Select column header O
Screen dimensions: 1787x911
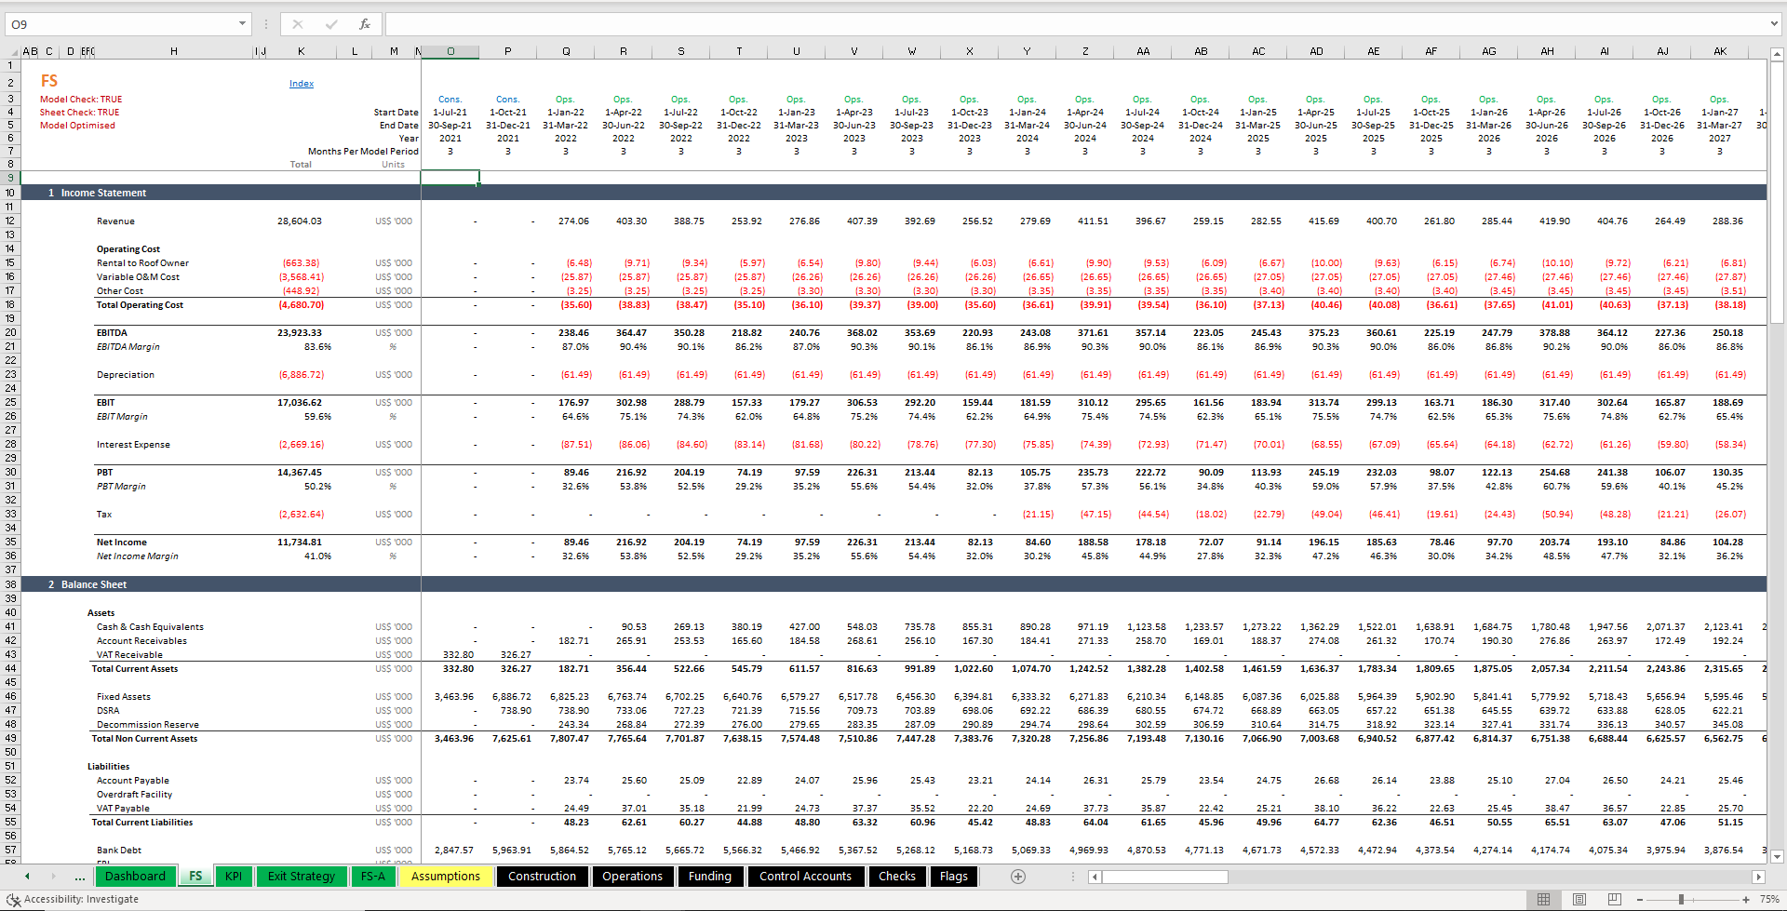coord(450,52)
